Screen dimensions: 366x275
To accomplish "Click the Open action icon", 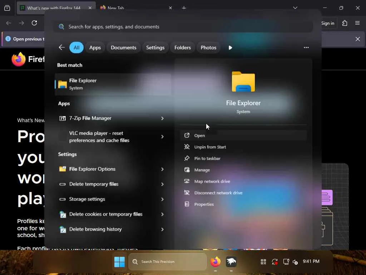I will click(x=187, y=135).
